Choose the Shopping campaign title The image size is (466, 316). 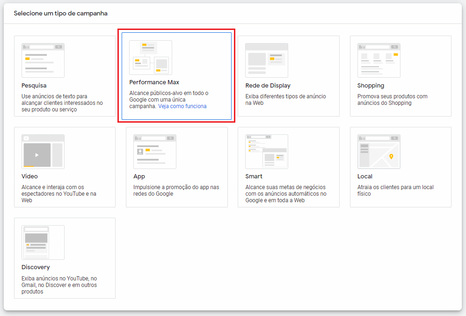pyautogui.click(x=371, y=86)
